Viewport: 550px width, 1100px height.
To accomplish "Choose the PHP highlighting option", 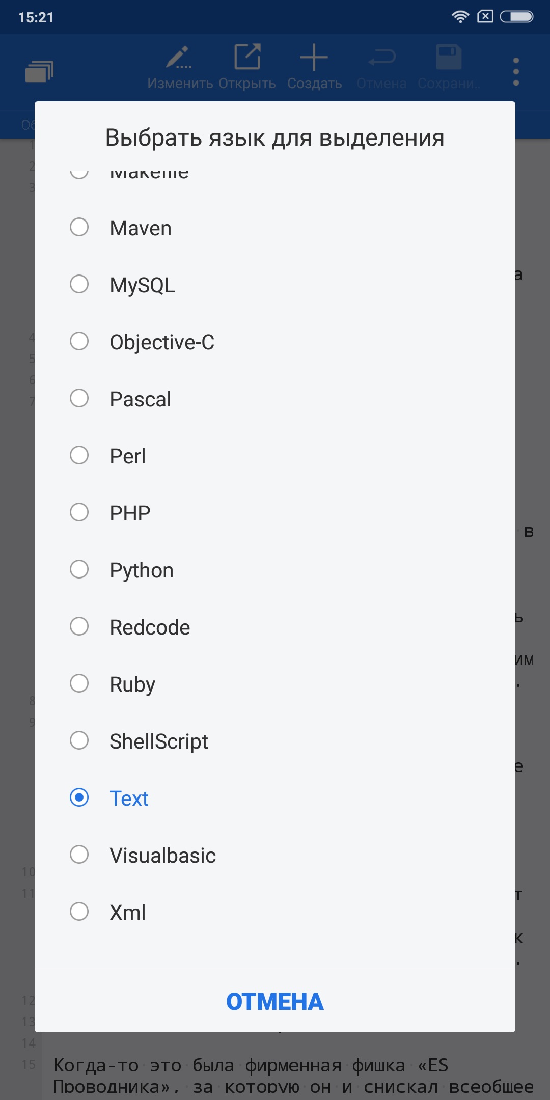I will [x=79, y=512].
